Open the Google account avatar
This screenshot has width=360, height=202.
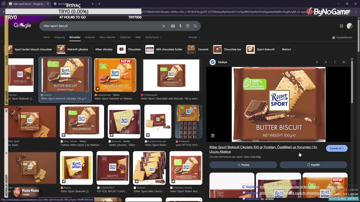(x=350, y=26)
